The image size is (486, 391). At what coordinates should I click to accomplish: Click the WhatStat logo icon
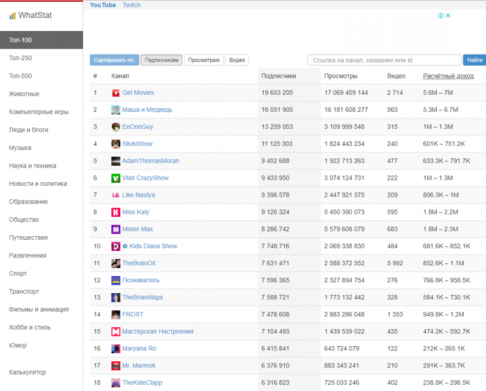click(x=12, y=16)
